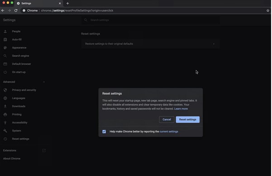Open Languages settings section
This screenshot has height=176, width=272.
tap(19, 98)
